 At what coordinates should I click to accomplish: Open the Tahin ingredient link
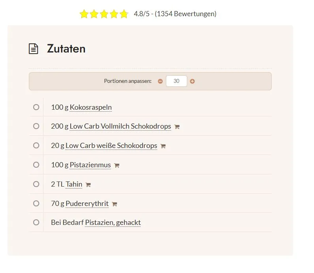pyautogui.click(x=74, y=184)
